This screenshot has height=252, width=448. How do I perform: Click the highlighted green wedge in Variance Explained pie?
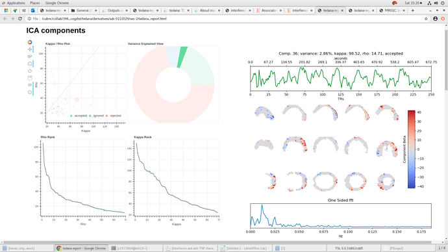pos(182,57)
